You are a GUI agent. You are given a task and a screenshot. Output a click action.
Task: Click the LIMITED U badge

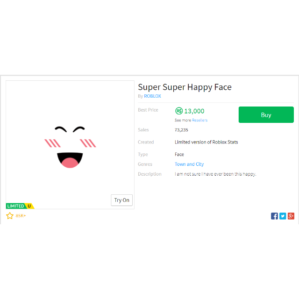pyautogui.click(x=20, y=206)
